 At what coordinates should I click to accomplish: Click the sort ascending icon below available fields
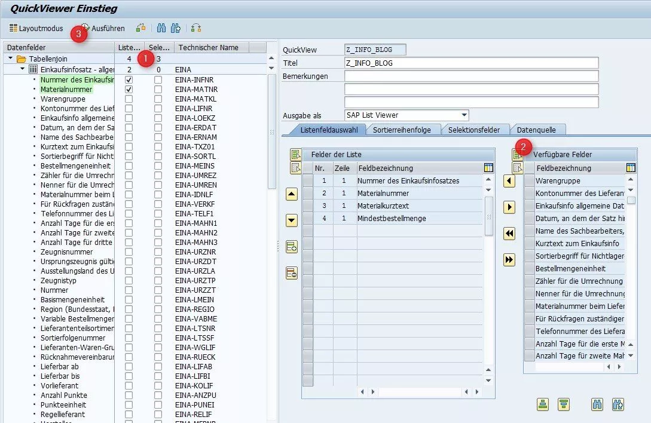click(543, 404)
